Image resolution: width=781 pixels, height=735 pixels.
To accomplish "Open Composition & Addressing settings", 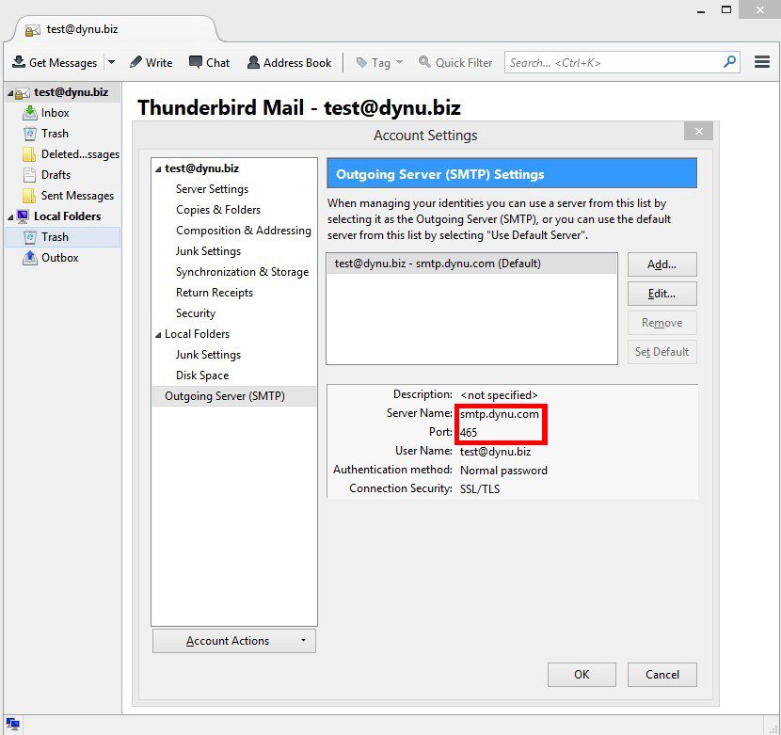I will 244,231.
